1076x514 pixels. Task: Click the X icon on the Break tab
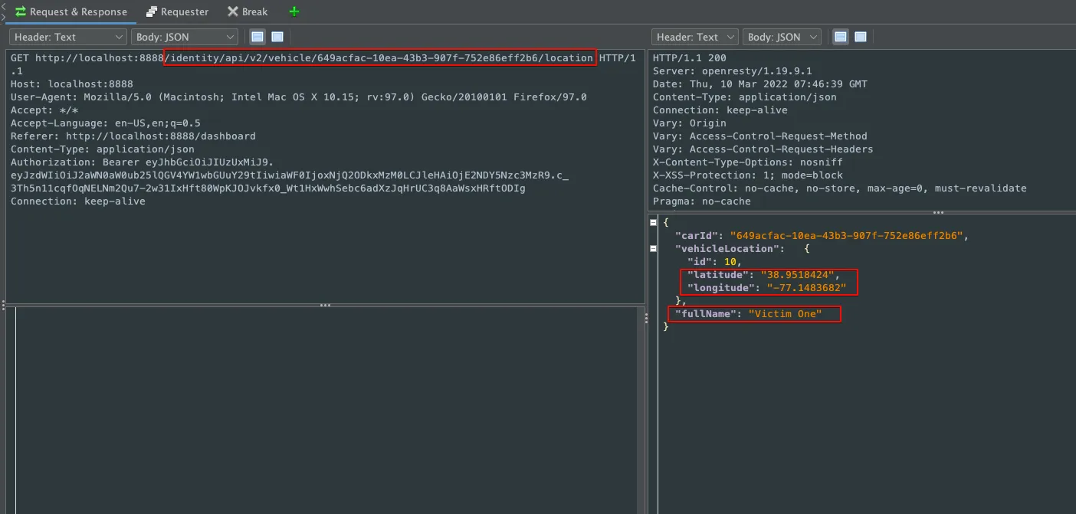(x=233, y=11)
